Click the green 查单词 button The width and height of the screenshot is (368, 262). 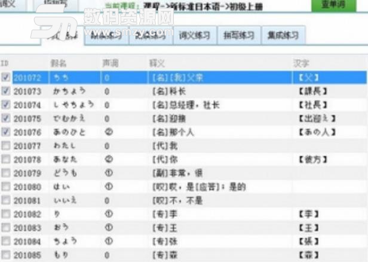tap(333, 5)
